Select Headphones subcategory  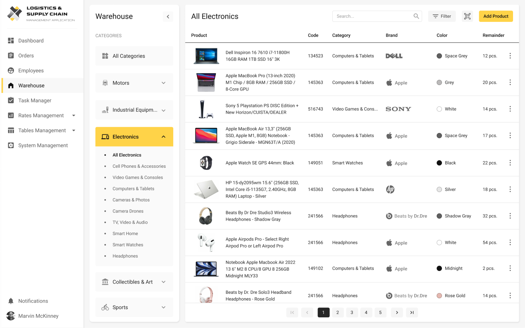pyautogui.click(x=125, y=256)
